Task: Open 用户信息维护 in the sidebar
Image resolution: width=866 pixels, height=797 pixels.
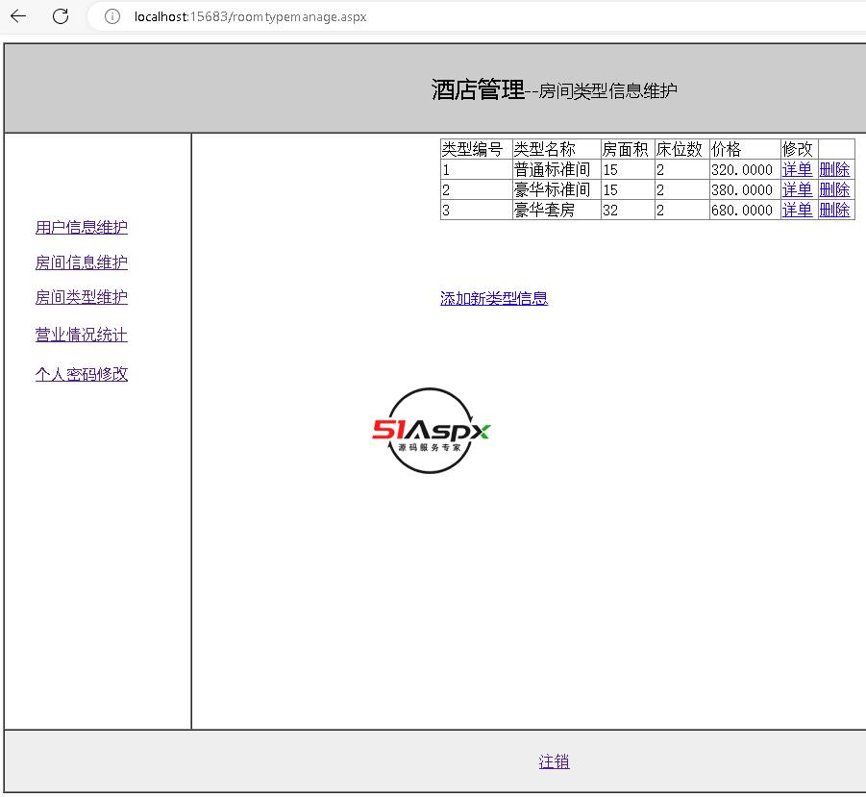Action: coord(82,228)
